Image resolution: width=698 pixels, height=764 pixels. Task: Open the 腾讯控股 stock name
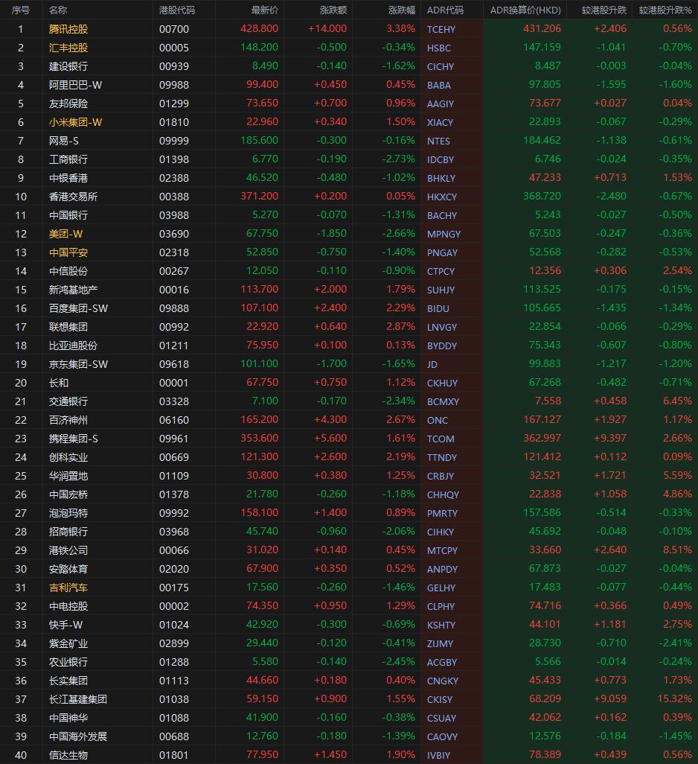click(68, 29)
